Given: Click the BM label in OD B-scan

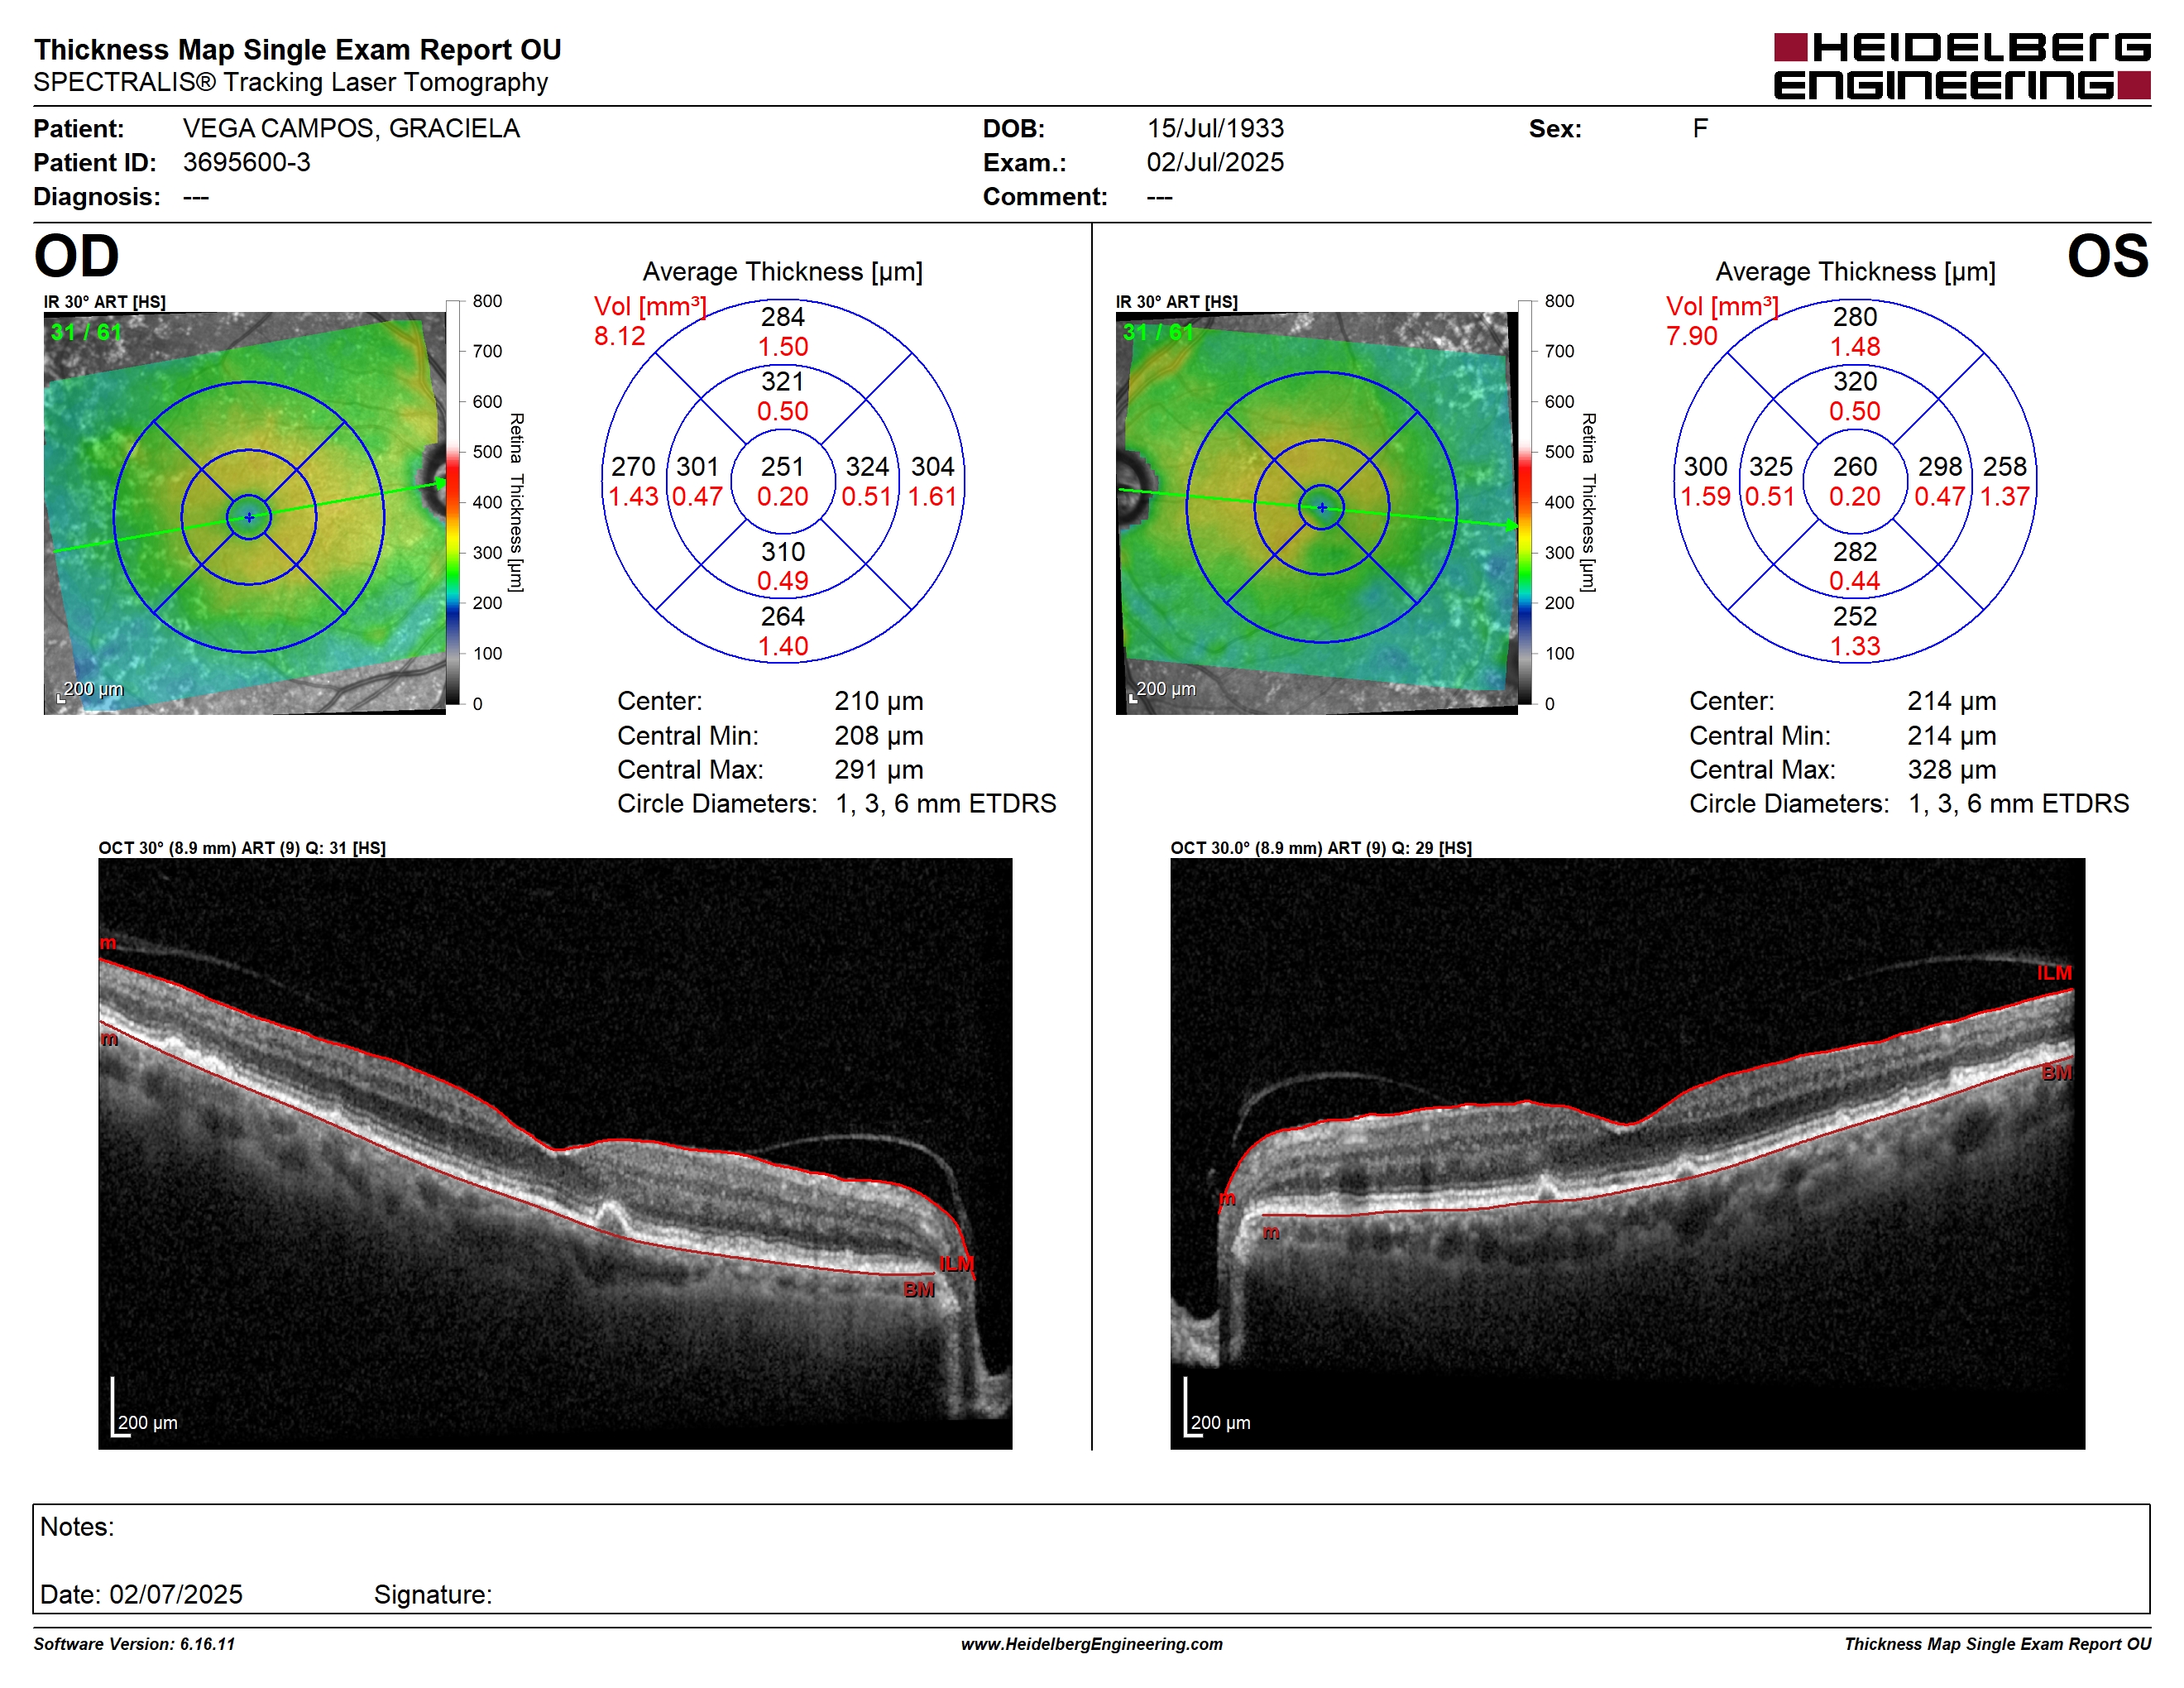Looking at the screenshot, I should (918, 1290).
